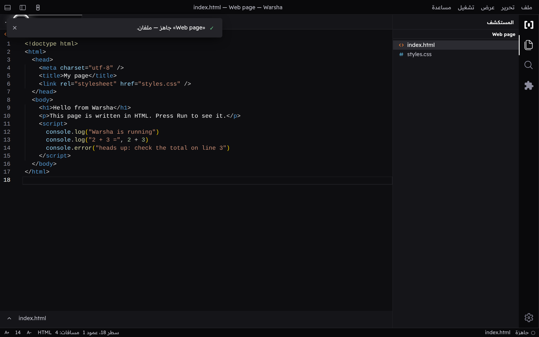Expand the bottom panel with the chevron
This screenshot has height=337, width=539.
tap(9, 318)
